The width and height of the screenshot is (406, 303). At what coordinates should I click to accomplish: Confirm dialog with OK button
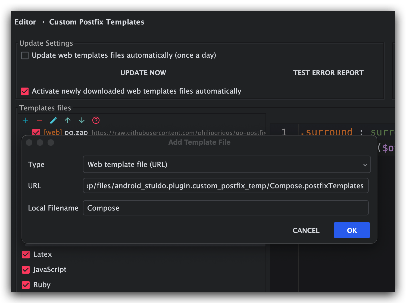(x=352, y=230)
